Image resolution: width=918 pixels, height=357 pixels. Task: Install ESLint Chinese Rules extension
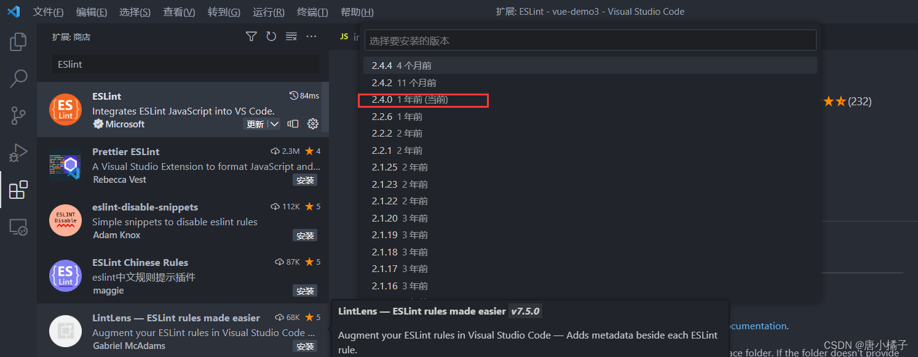tap(305, 291)
